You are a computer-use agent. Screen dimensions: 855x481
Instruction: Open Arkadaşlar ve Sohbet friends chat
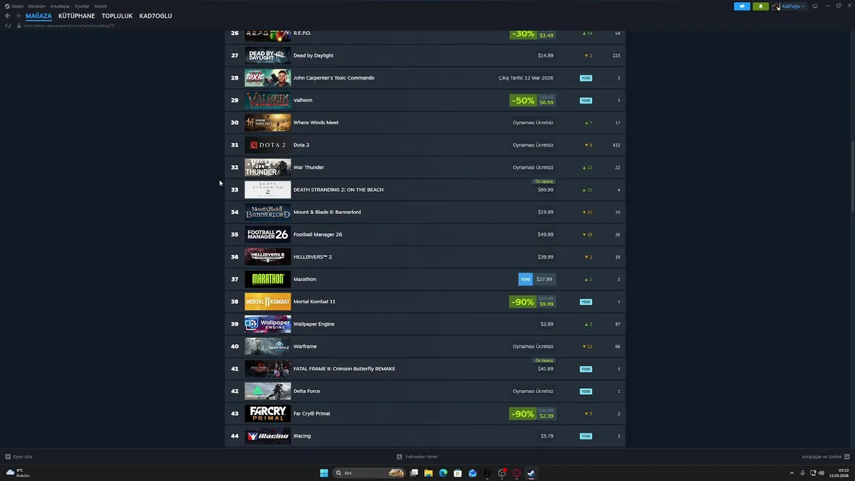click(825, 457)
